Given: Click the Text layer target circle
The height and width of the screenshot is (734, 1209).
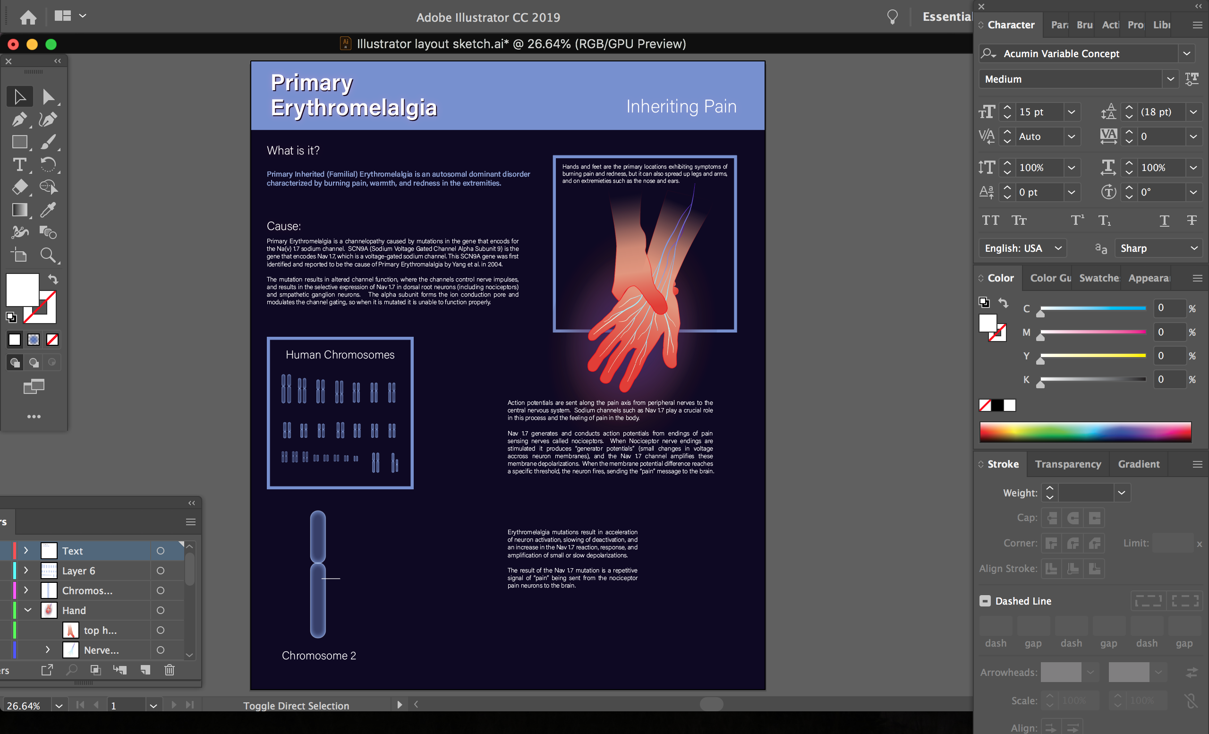Looking at the screenshot, I should (x=161, y=551).
